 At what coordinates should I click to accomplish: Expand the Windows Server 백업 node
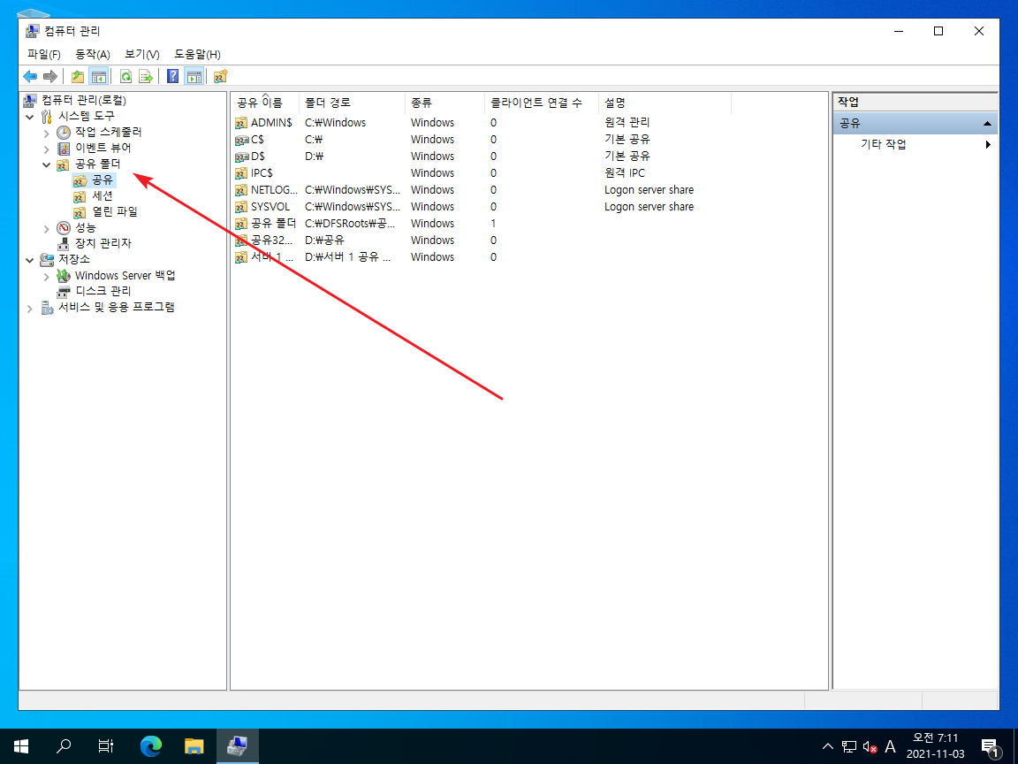pyautogui.click(x=46, y=276)
